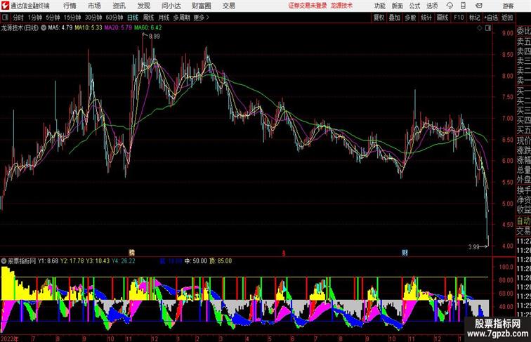Click the MA60 moving average label
The height and width of the screenshot is (342, 531).
pos(148,28)
